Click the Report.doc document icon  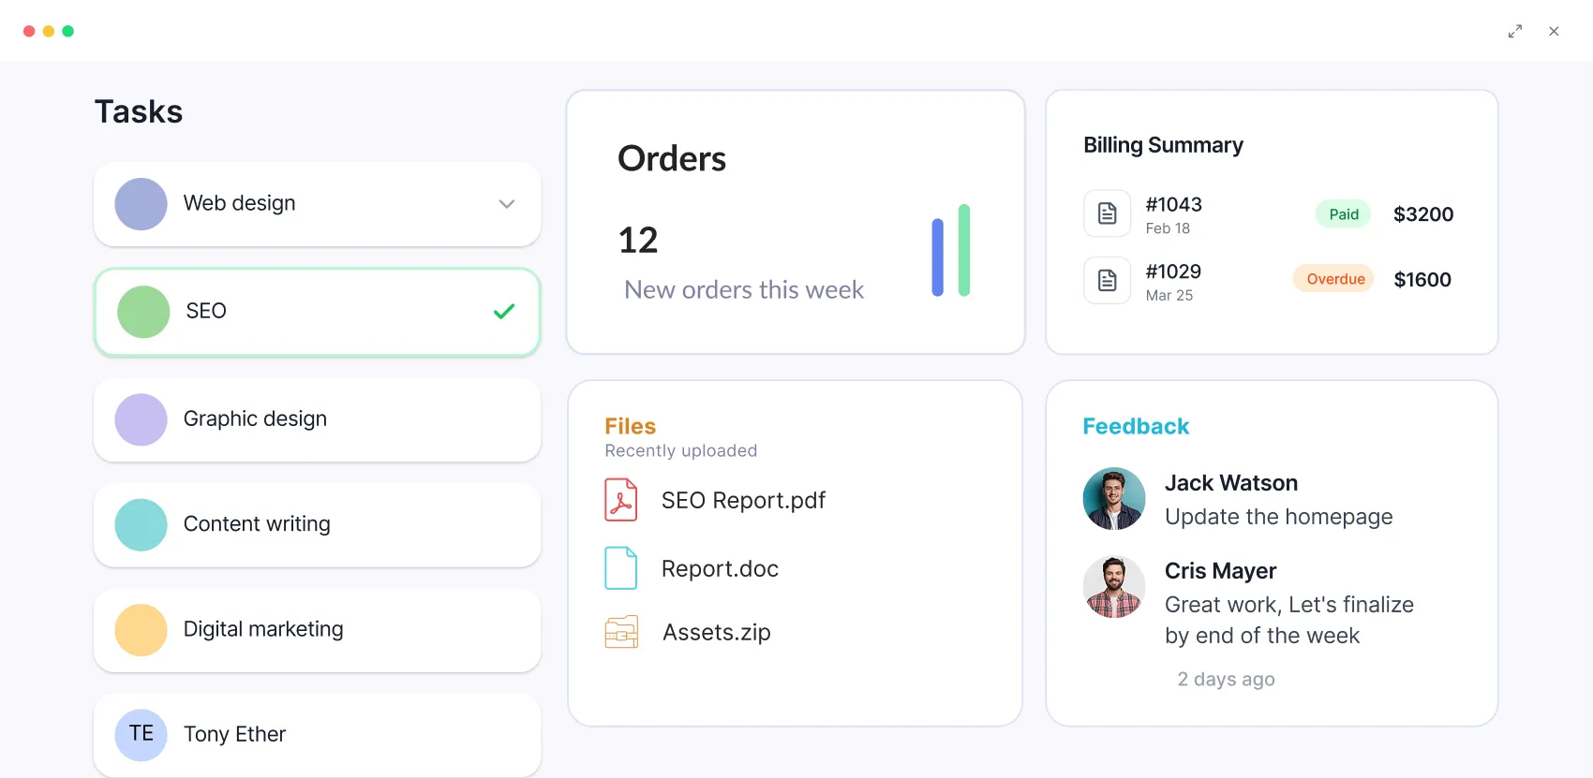pos(620,568)
